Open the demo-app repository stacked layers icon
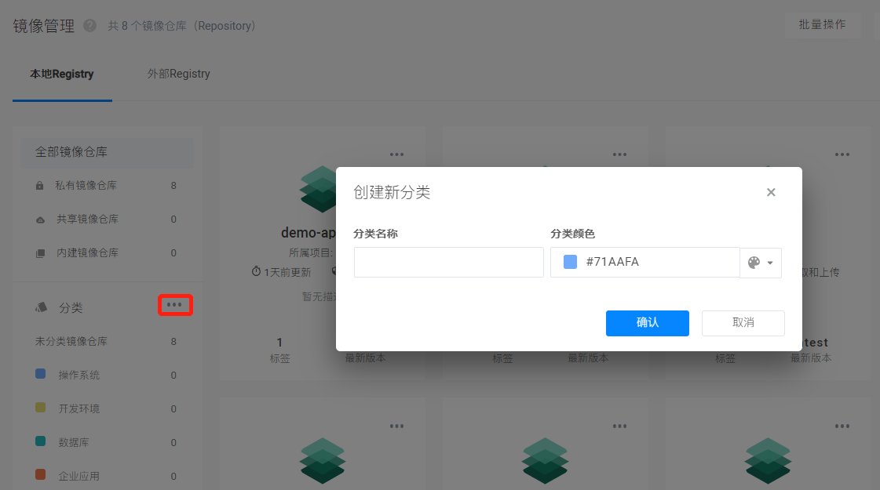 322,188
